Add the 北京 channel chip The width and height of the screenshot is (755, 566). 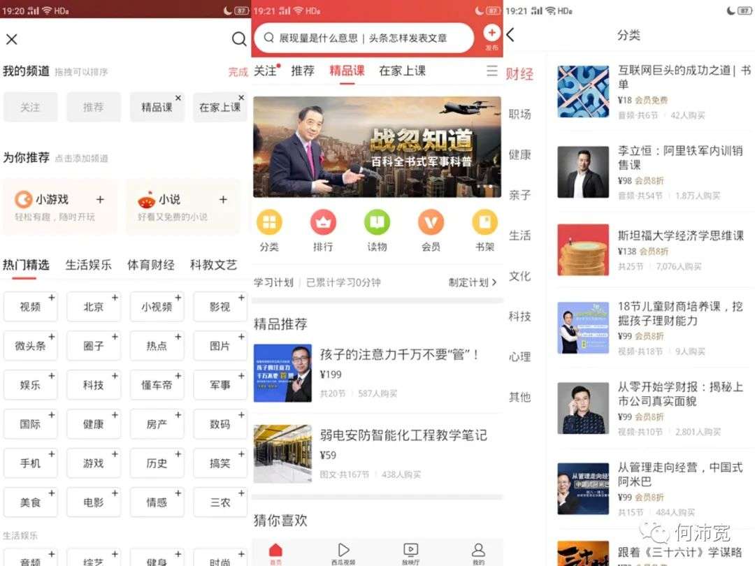pos(94,307)
